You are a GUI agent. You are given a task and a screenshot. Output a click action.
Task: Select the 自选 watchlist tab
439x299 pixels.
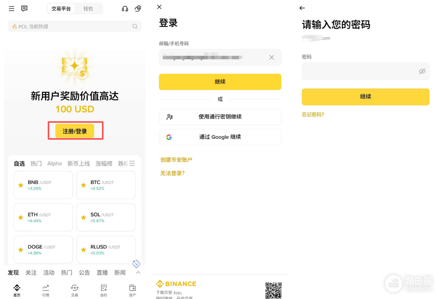(19, 164)
